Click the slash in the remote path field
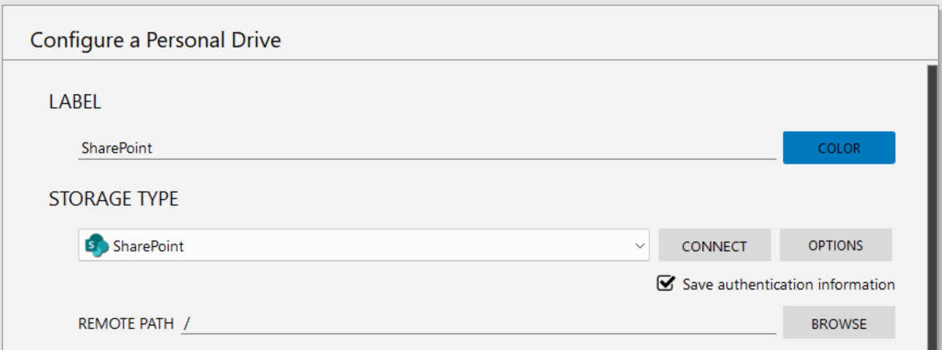This screenshot has width=942, height=350. pos(187,324)
